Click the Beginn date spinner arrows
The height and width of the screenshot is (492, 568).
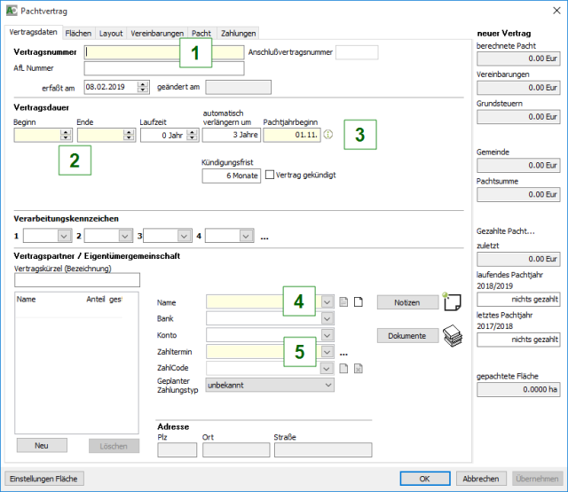pos(66,136)
